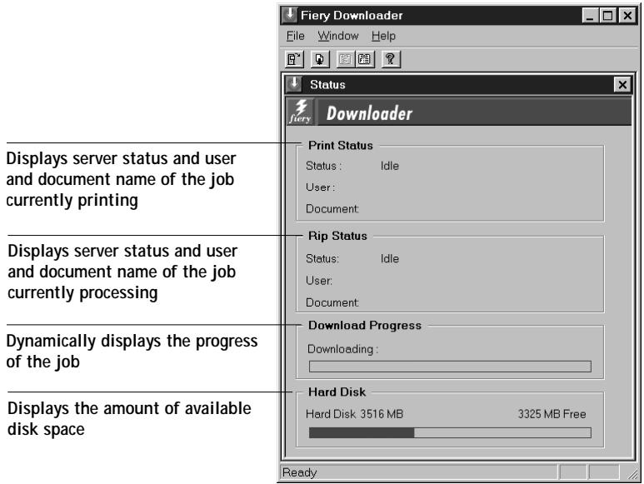This screenshot has width=644, height=484.
Task: Close the Status sub-window
Action: coord(622,85)
